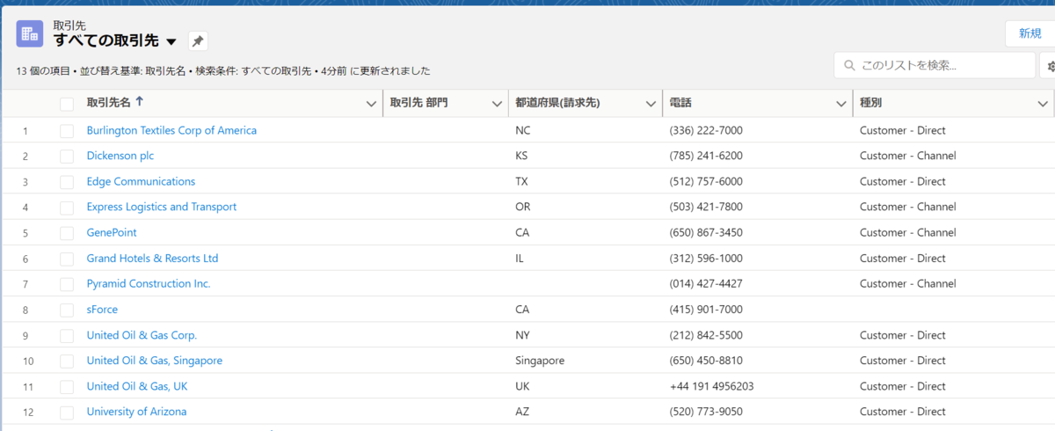This screenshot has height=431, width=1055.
Task: Click phone number (336) 222-7000
Action: (x=706, y=130)
